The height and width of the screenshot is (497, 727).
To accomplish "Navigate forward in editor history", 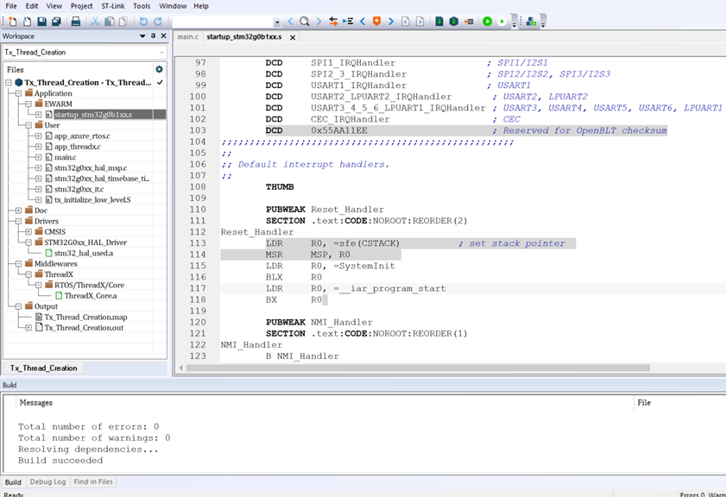I will pos(420,22).
